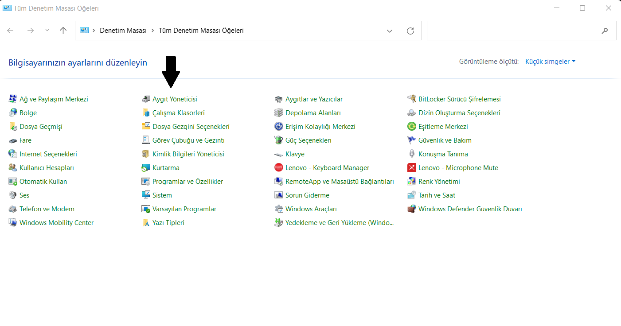The height and width of the screenshot is (326, 621).
Task: Open the Renk Yönetimi link
Action: 439,182
